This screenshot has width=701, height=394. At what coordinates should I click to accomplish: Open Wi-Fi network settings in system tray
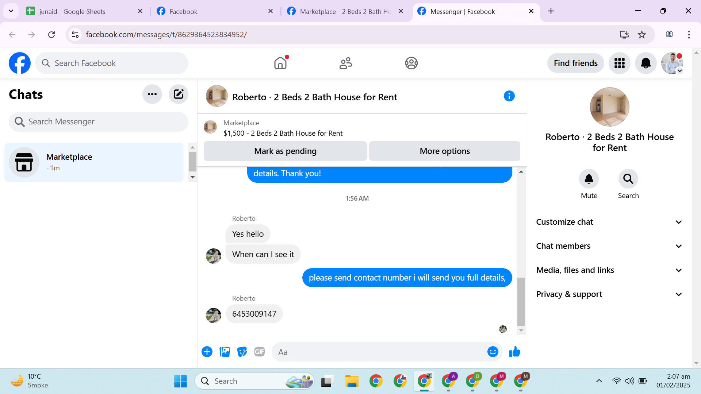point(616,381)
